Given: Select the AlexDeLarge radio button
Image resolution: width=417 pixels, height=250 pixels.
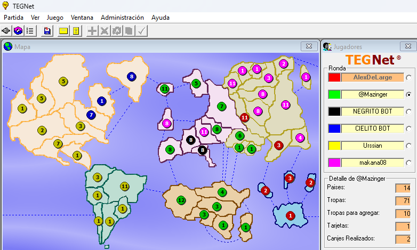Looking at the screenshot, I should [x=409, y=78].
